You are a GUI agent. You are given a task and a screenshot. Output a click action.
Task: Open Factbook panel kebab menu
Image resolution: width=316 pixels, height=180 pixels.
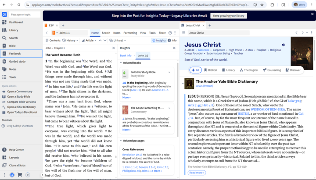point(312,32)
